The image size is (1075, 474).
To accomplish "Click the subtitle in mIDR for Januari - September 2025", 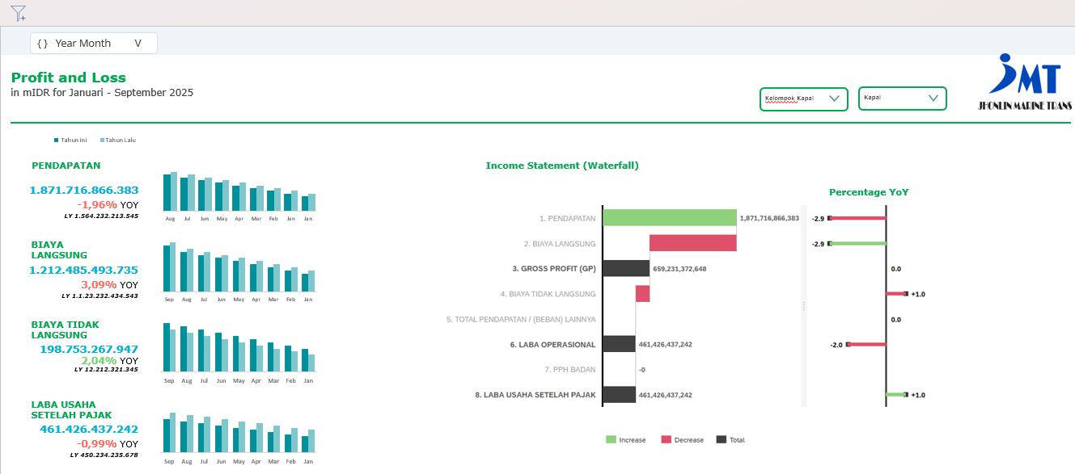I will pos(102,93).
